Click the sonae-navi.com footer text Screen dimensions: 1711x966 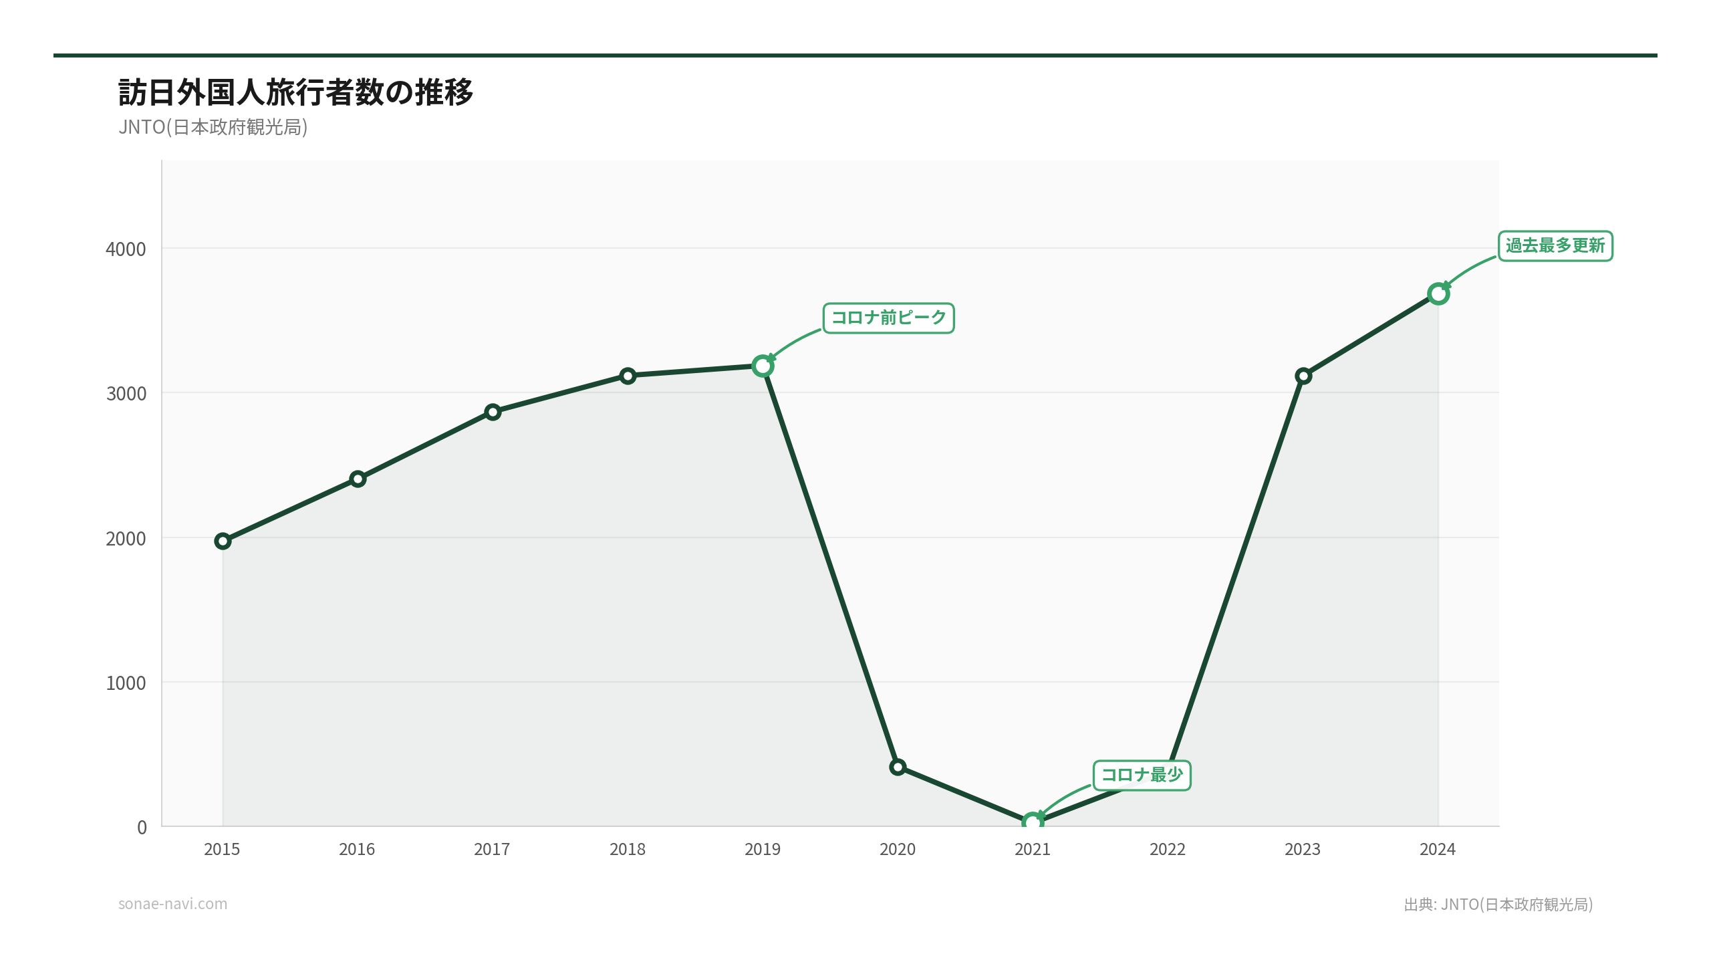pos(172,904)
